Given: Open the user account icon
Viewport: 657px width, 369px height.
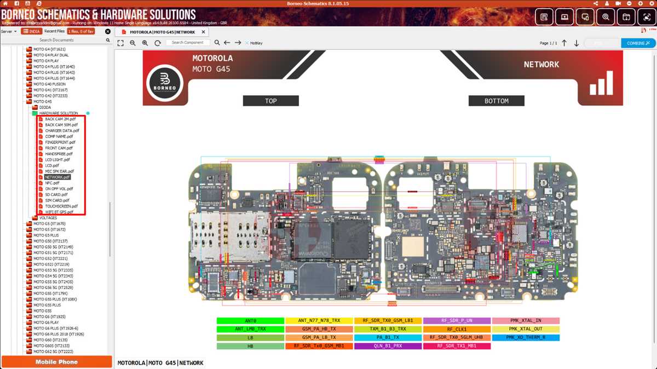Looking at the screenshot, I should pos(607,3).
